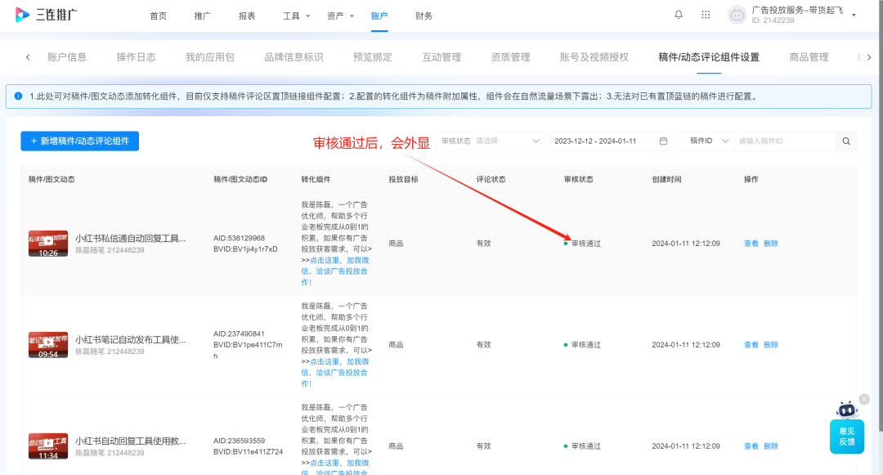883x475 pixels.
Task: Click 新增稿件/动态评论组件 button
Action: (x=79, y=141)
